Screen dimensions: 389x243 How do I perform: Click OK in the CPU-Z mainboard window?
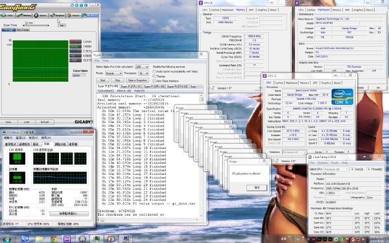(378, 87)
